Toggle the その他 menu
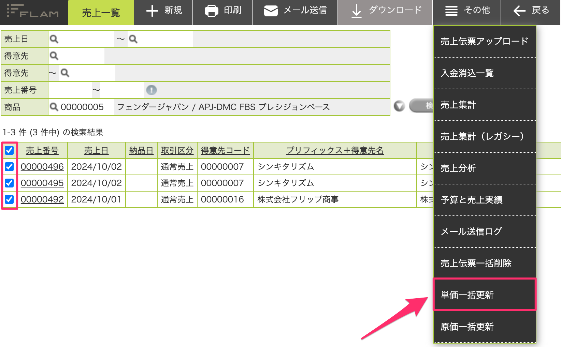This screenshot has height=347, width=561. coord(467,13)
